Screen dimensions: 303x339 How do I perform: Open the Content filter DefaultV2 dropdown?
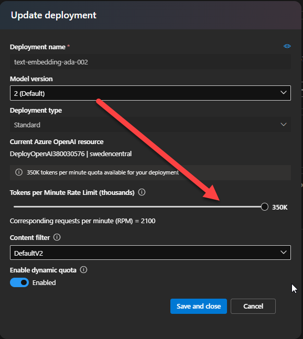150,253
